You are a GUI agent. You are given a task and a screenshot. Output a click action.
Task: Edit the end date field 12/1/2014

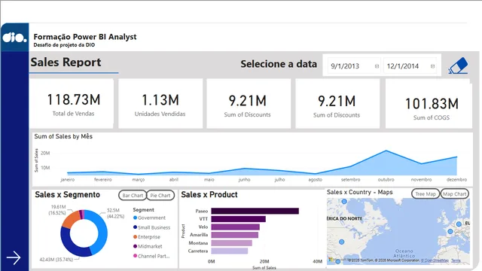coord(410,65)
